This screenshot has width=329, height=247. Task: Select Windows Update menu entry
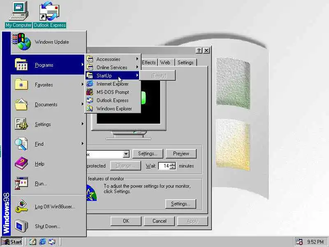tap(49, 42)
